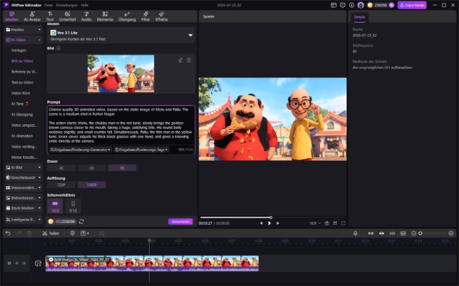
Task: Open the Hilfe menu
Action: tap(84, 5)
